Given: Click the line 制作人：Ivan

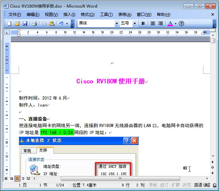Looking at the screenshot, I should point(33,105).
